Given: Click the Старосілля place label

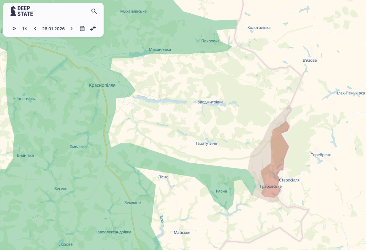Looking at the screenshot, I should pos(289,180).
